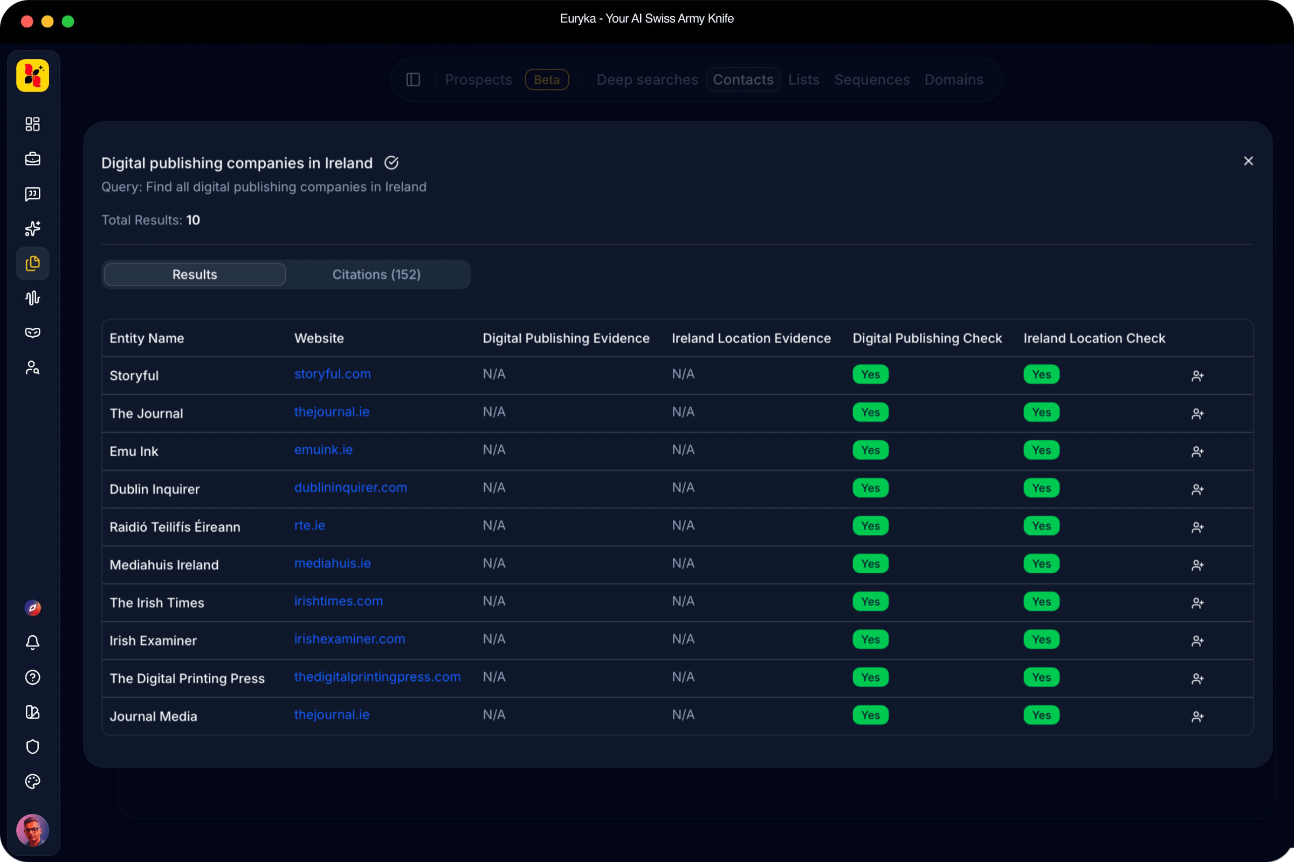Image resolution: width=1294 pixels, height=862 pixels.
Task: Open the thedigitalprintingpress.com link
Action: pos(377,677)
